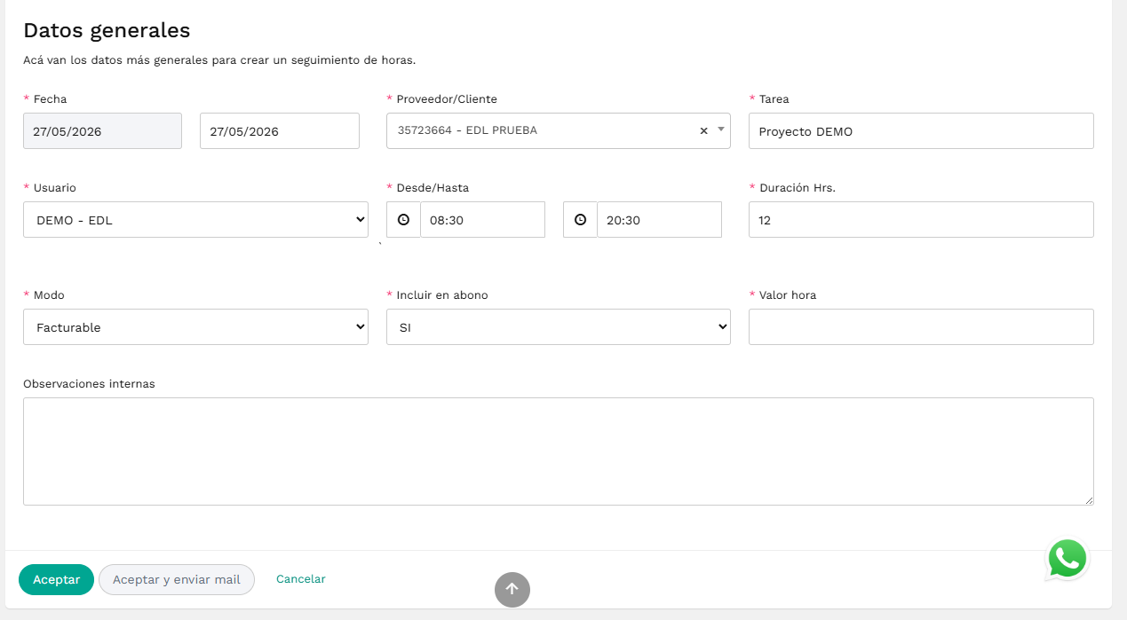This screenshot has width=1127, height=620.
Task: Expand the Modo dropdown showing Facturable
Action: (195, 326)
